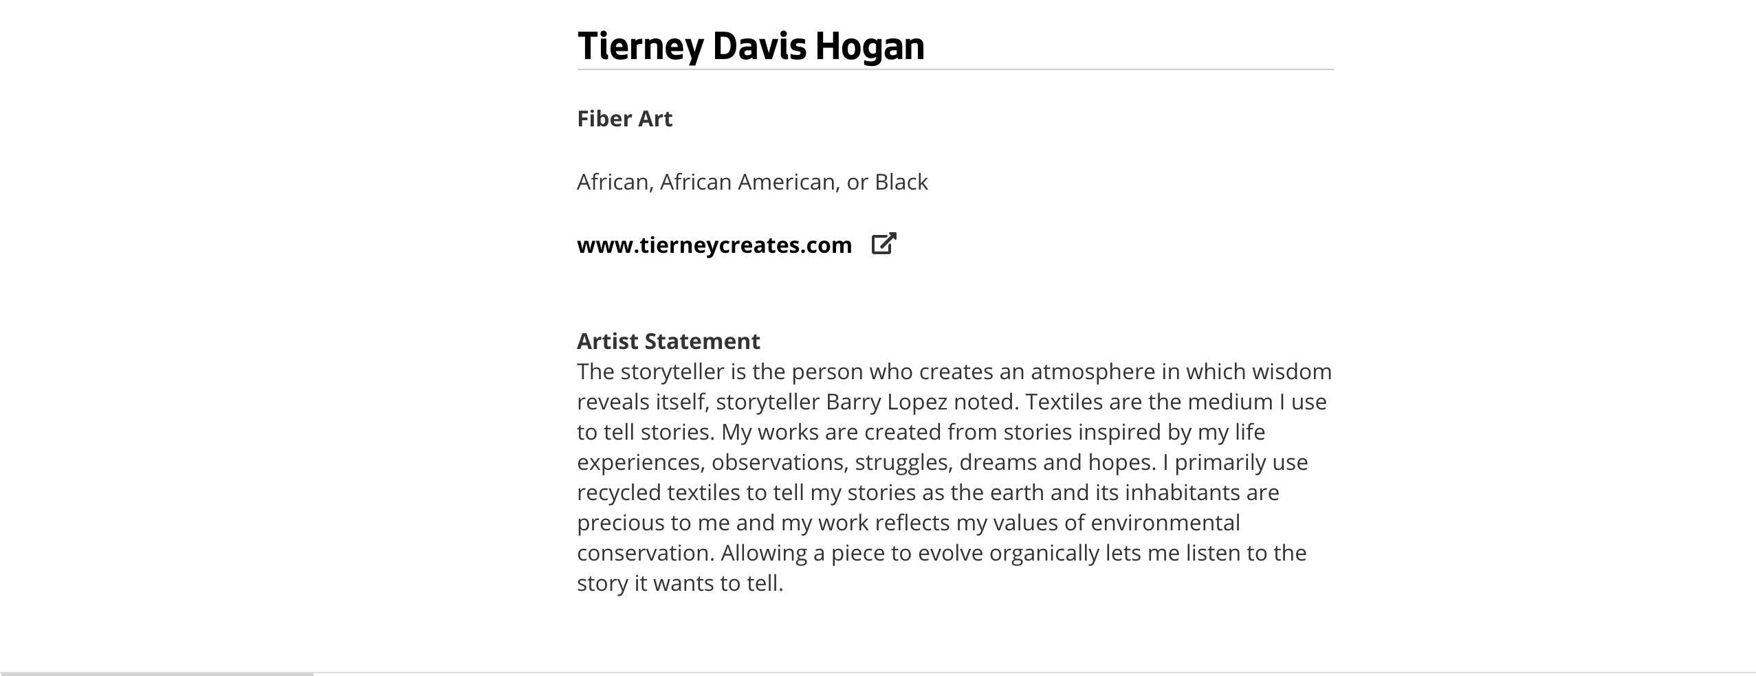Click the first line starting 'The storyteller is'
The height and width of the screenshot is (676, 1756).
coord(954,372)
